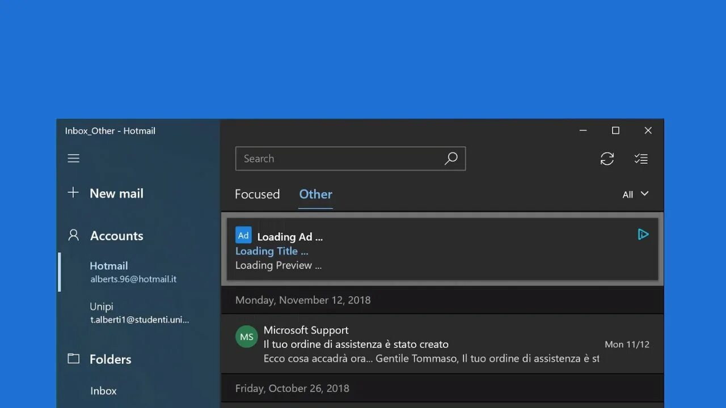Screen dimensions: 726x408
Task: Click the search magnifier icon
Action: click(x=451, y=159)
